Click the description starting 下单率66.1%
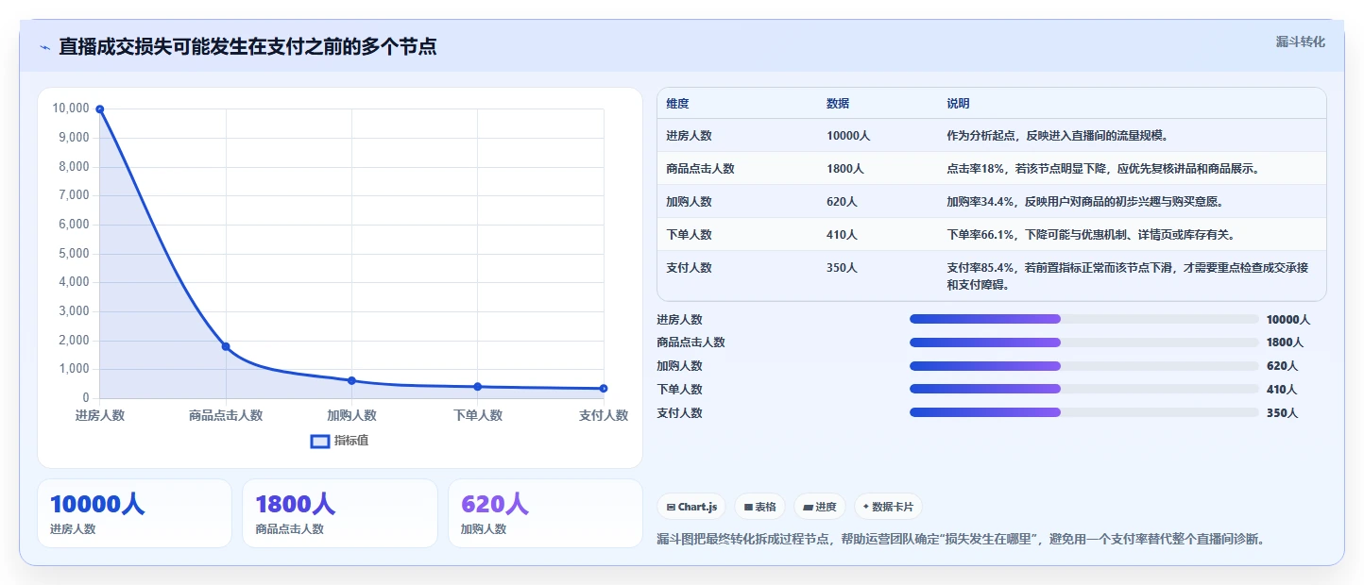1364x585 pixels. click(1091, 235)
